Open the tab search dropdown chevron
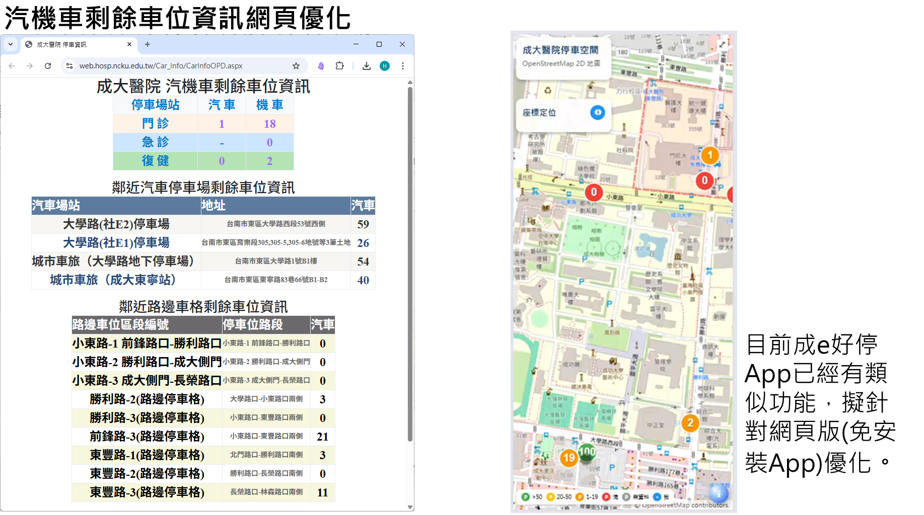Viewport: 924px width, 515px height. 11,44
